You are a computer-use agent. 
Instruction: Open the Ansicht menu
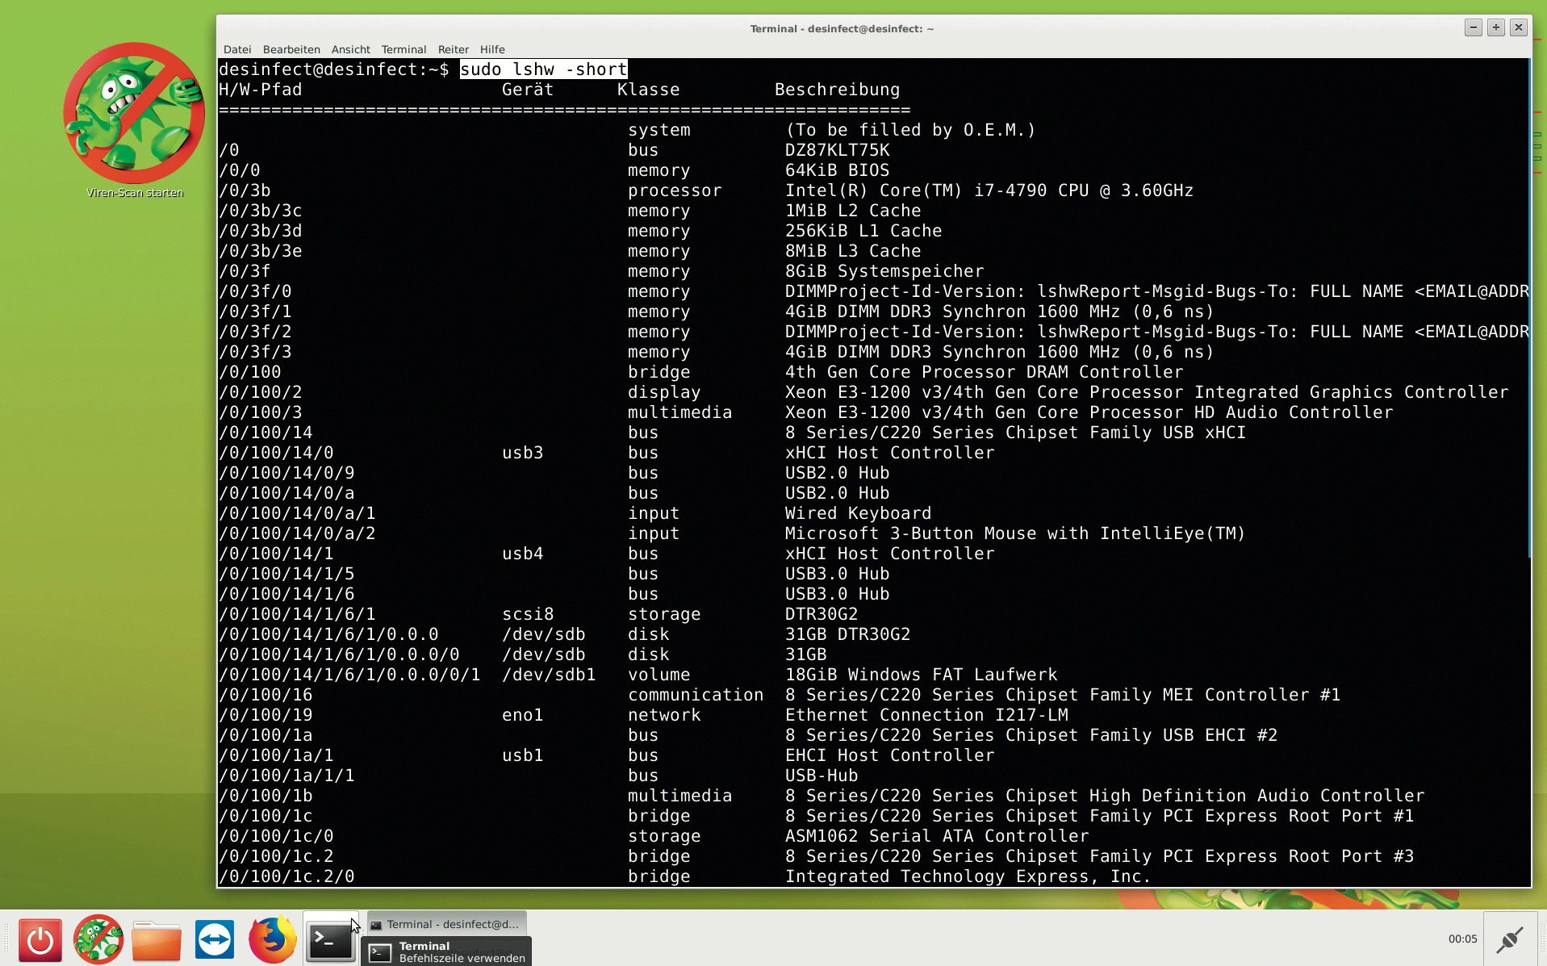pos(350,49)
